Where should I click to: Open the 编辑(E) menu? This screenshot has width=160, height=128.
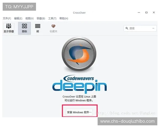click(18, 18)
